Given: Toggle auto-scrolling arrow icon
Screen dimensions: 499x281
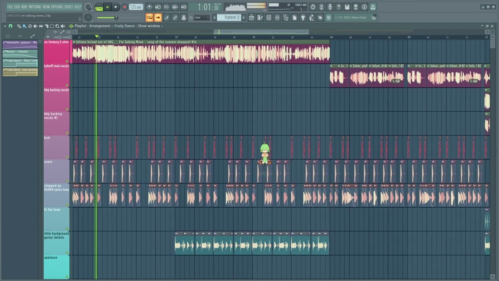Looking at the screenshot, I should [158, 18].
